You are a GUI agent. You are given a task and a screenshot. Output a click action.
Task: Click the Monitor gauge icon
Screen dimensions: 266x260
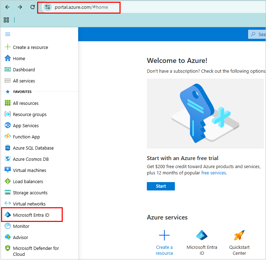point(8,226)
